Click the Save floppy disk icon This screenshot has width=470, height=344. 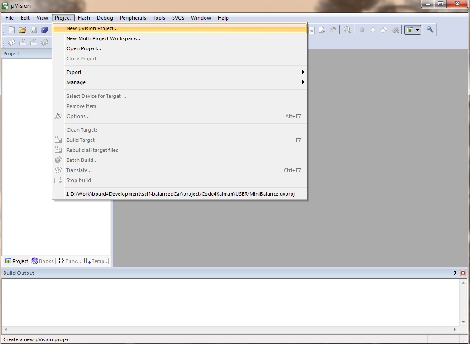coord(33,30)
